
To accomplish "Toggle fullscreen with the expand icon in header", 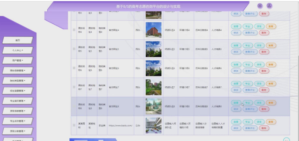I will coord(260,6).
